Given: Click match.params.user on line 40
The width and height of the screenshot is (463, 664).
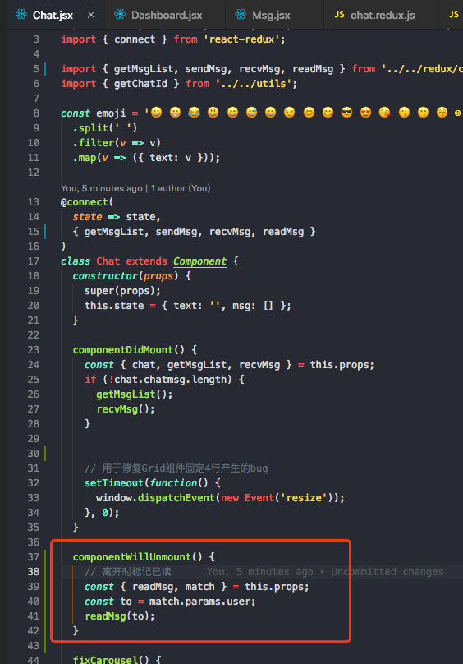Looking at the screenshot, I should [200, 602].
